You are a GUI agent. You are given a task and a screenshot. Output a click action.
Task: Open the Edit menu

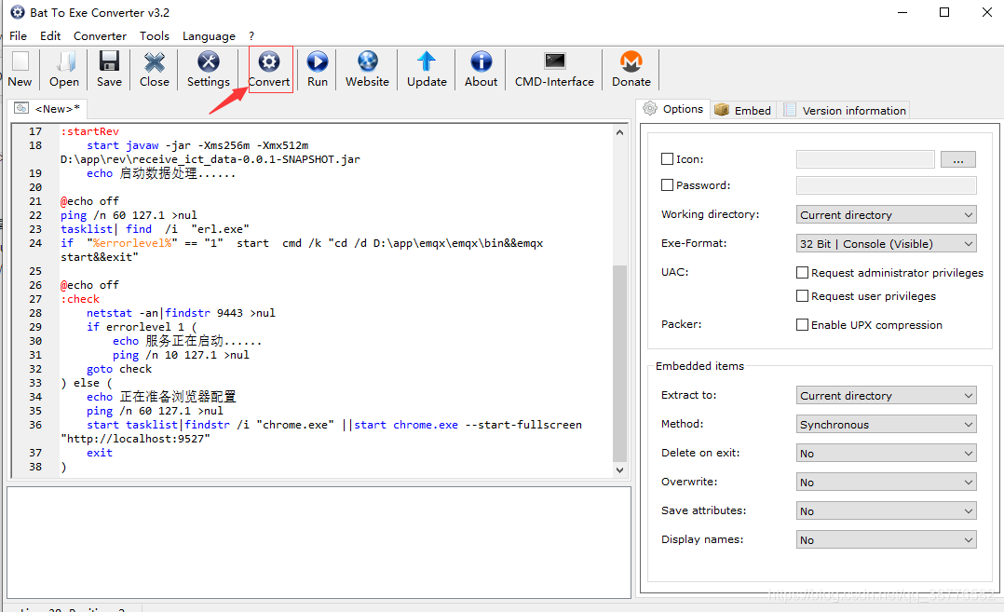click(x=50, y=35)
